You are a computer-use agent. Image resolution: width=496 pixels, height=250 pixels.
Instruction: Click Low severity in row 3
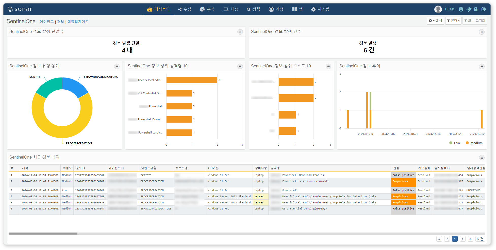tap(64, 190)
